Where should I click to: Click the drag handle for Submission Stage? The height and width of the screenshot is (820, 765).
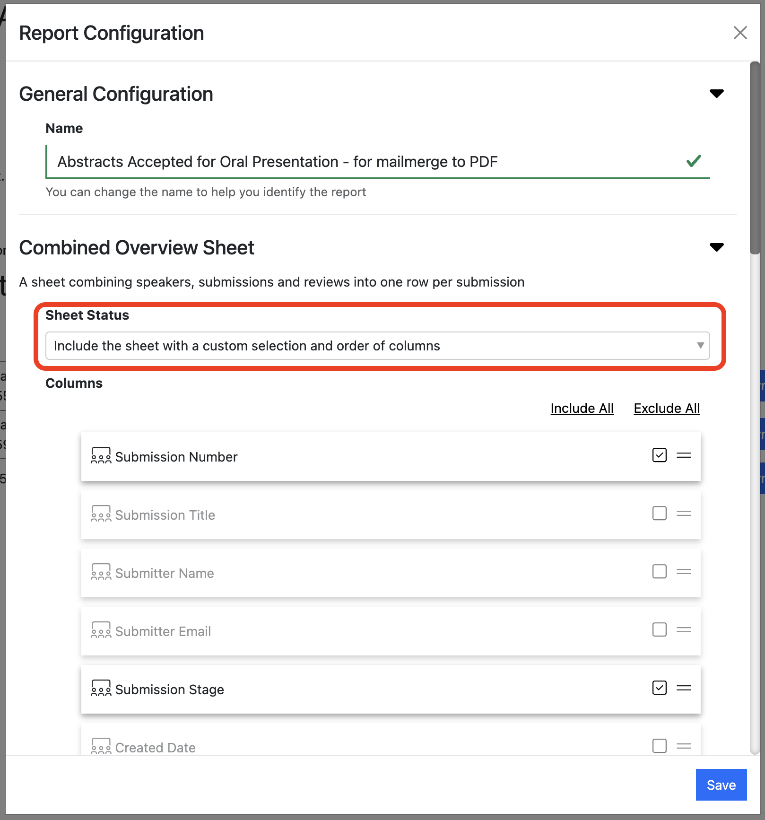pyautogui.click(x=683, y=688)
